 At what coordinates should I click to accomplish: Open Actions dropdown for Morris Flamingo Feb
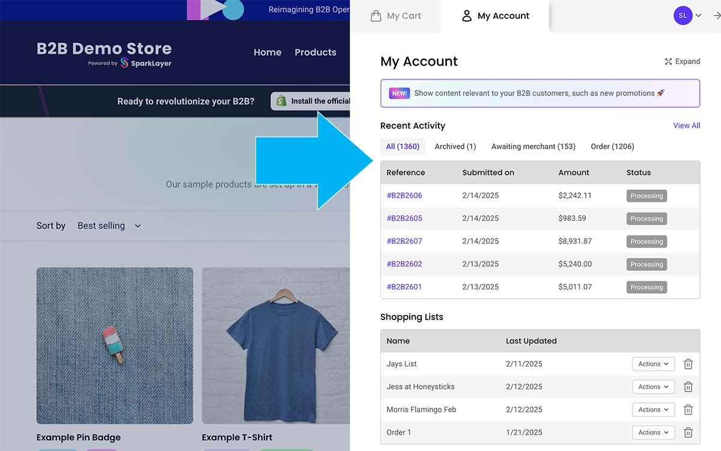tap(653, 410)
